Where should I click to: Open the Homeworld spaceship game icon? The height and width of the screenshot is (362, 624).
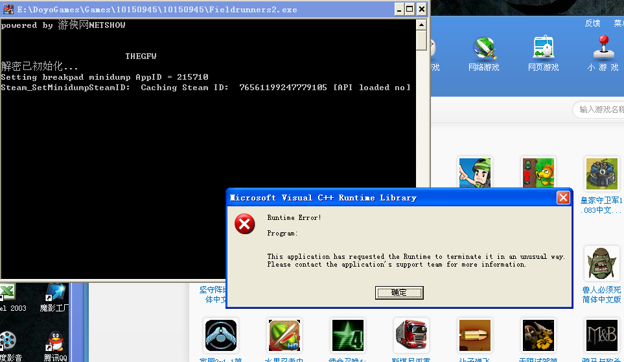click(x=221, y=335)
